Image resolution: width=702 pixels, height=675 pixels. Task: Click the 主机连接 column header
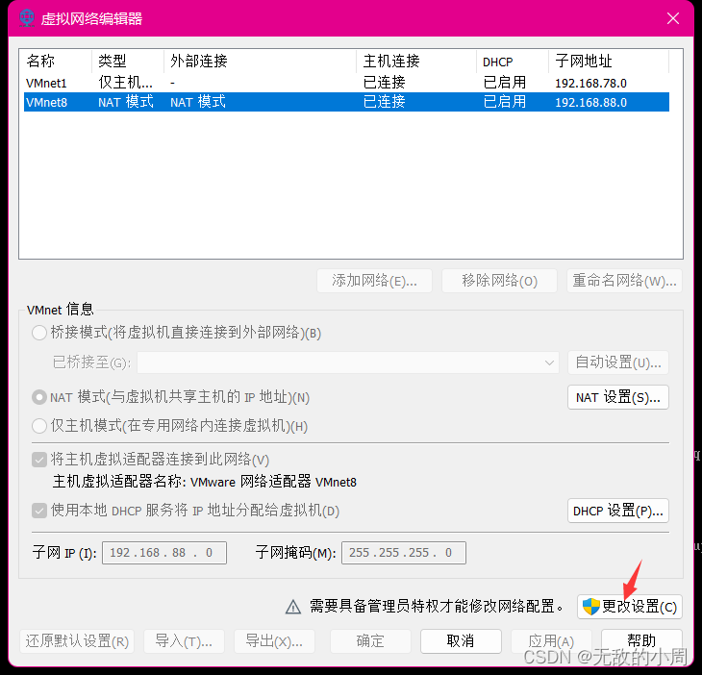click(x=416, y=61)
